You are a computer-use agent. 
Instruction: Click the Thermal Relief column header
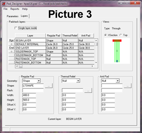pos(70,36)
